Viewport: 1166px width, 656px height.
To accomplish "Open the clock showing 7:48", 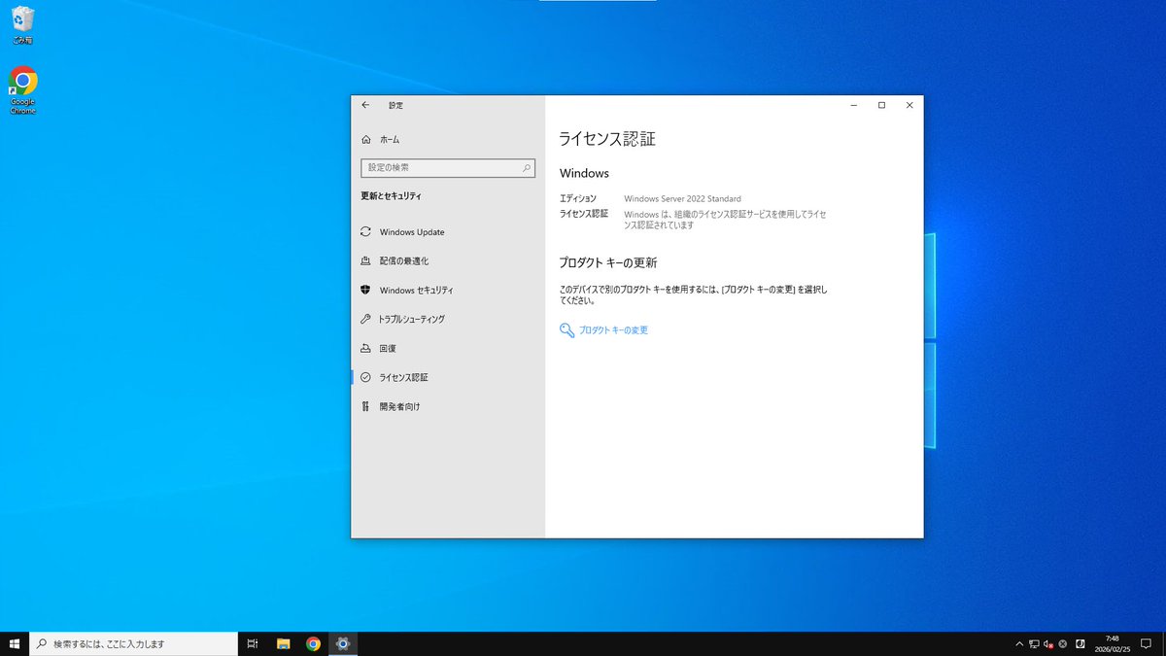I will (1113, 643).
